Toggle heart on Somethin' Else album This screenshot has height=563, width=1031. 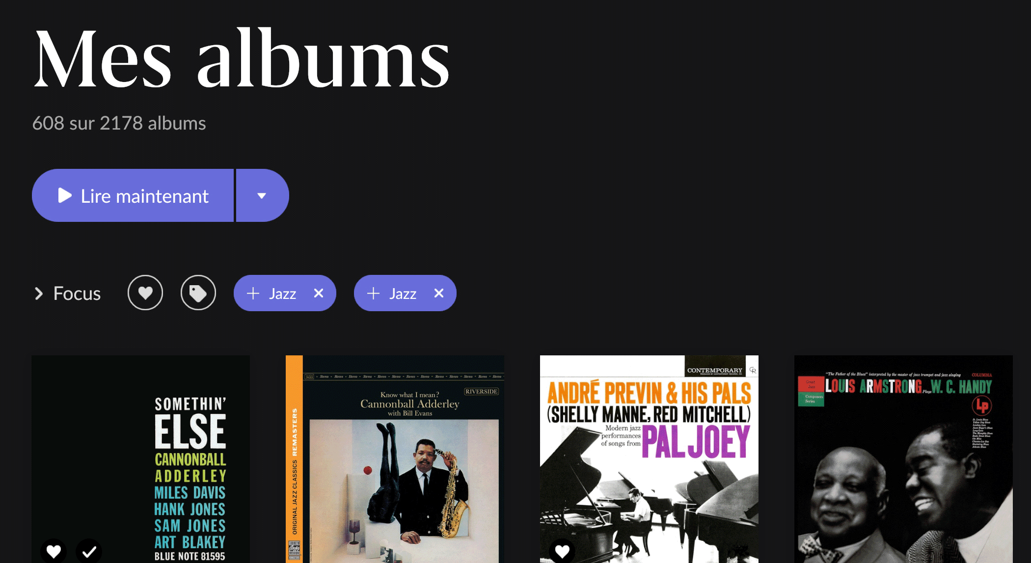coord(54,552)
